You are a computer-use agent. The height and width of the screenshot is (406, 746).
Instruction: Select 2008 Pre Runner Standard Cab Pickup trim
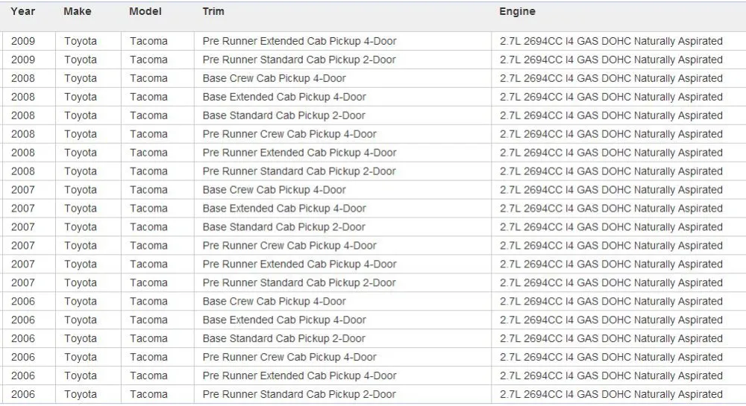coord(299,171)
